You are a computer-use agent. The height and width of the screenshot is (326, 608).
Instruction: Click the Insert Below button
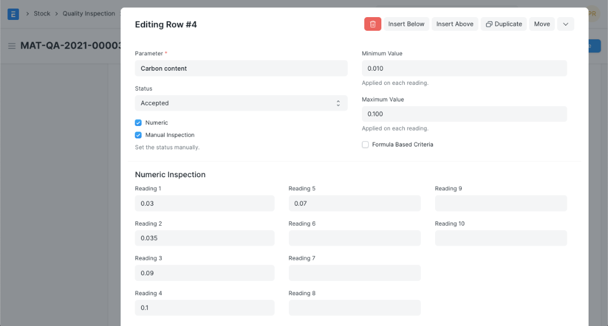coord(406,24)
